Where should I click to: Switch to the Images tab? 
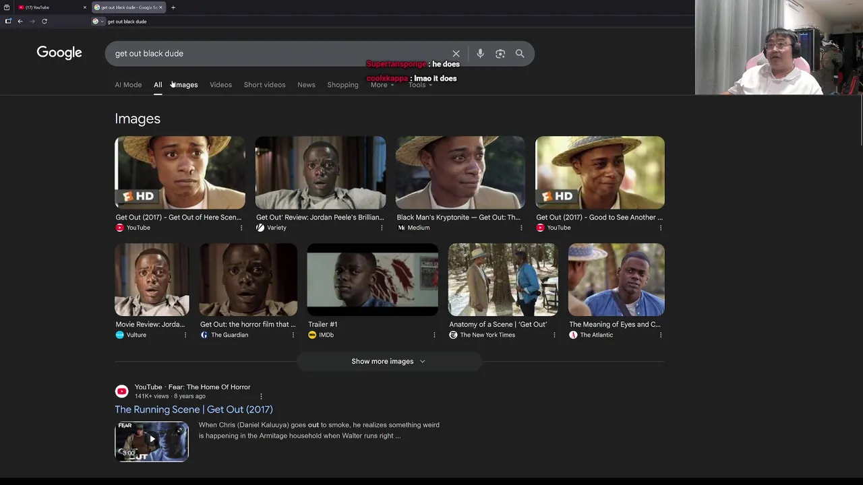186,85
